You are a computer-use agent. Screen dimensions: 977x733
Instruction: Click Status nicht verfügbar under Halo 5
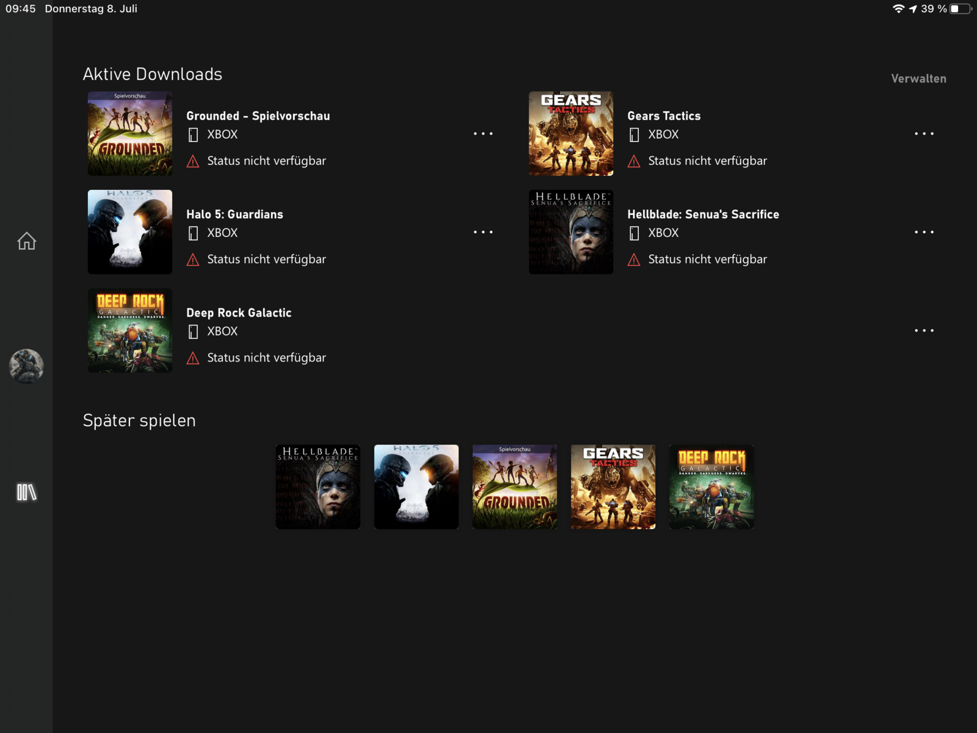[266, 260]
